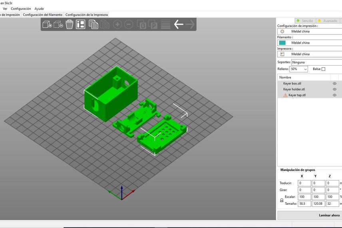Click the Add object cube icon
The image size is (342, 228).
47,24
